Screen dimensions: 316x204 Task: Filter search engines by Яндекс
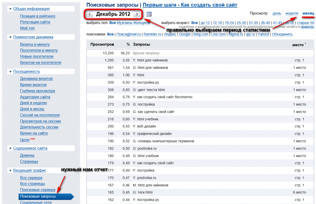pos(170,34)
